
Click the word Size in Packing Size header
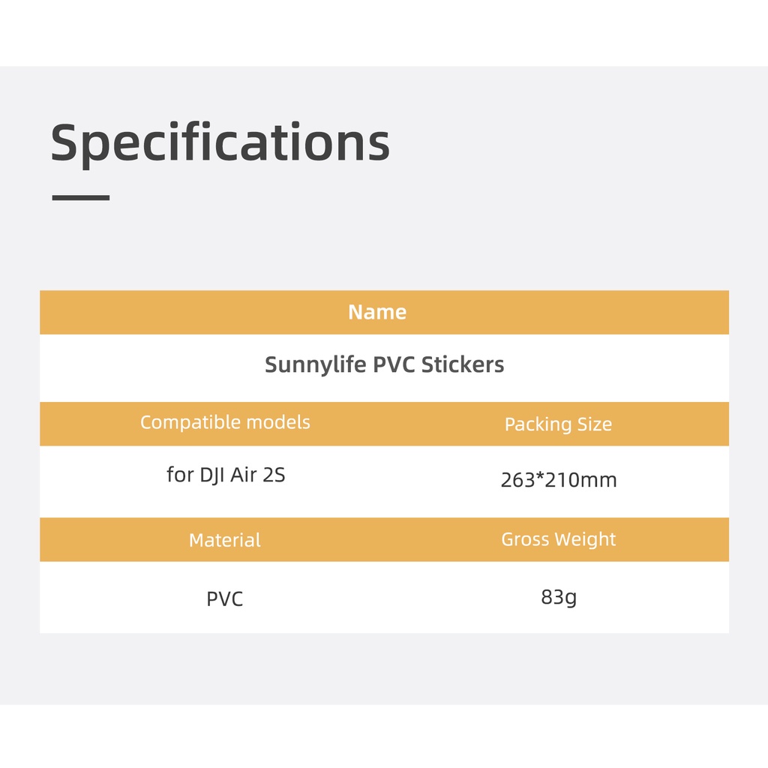pos(594,424)
